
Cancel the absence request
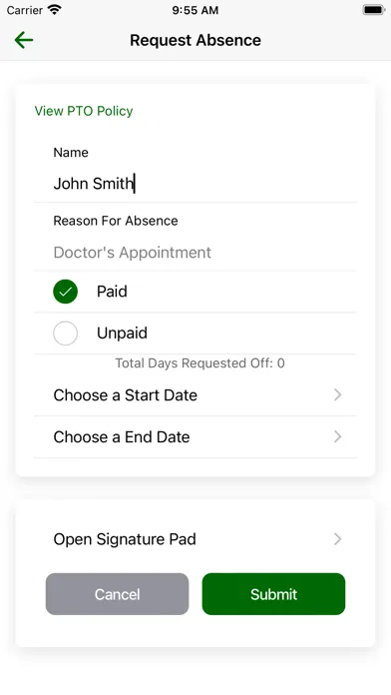(x=118, y=594)
